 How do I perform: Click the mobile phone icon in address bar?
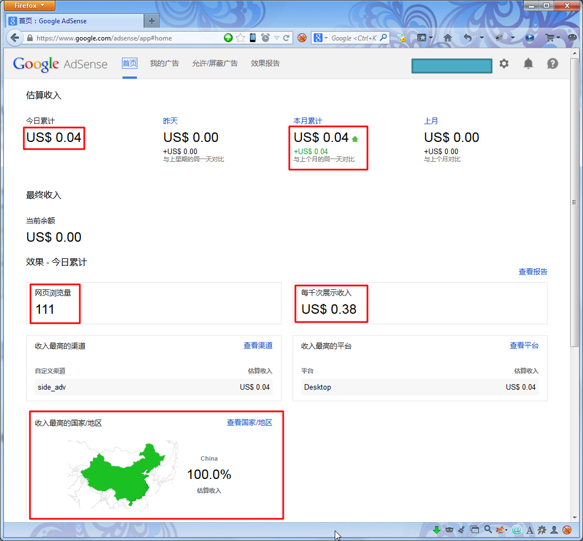coord(253,38)
